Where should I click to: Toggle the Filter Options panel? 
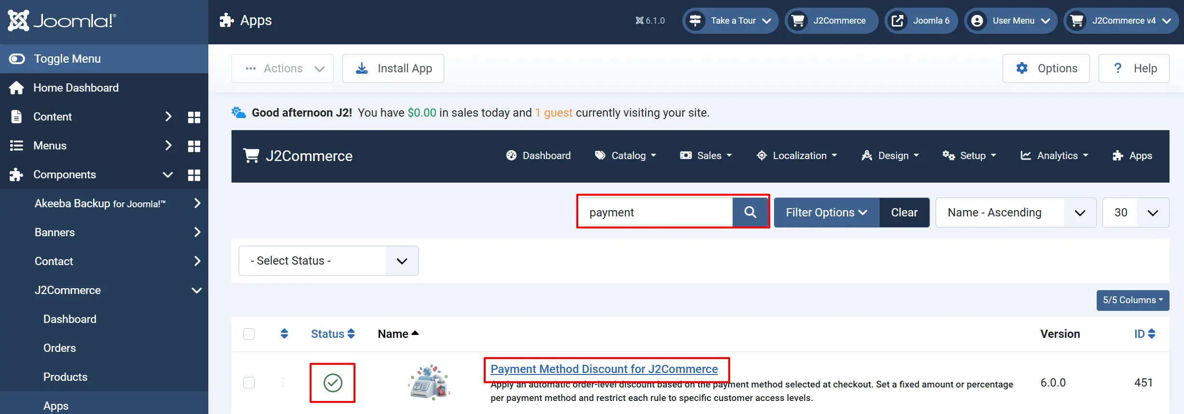(827, 213)
